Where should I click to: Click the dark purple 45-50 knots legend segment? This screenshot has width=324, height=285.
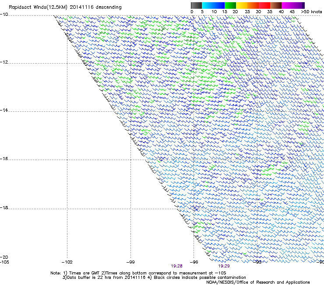[299, 5]
